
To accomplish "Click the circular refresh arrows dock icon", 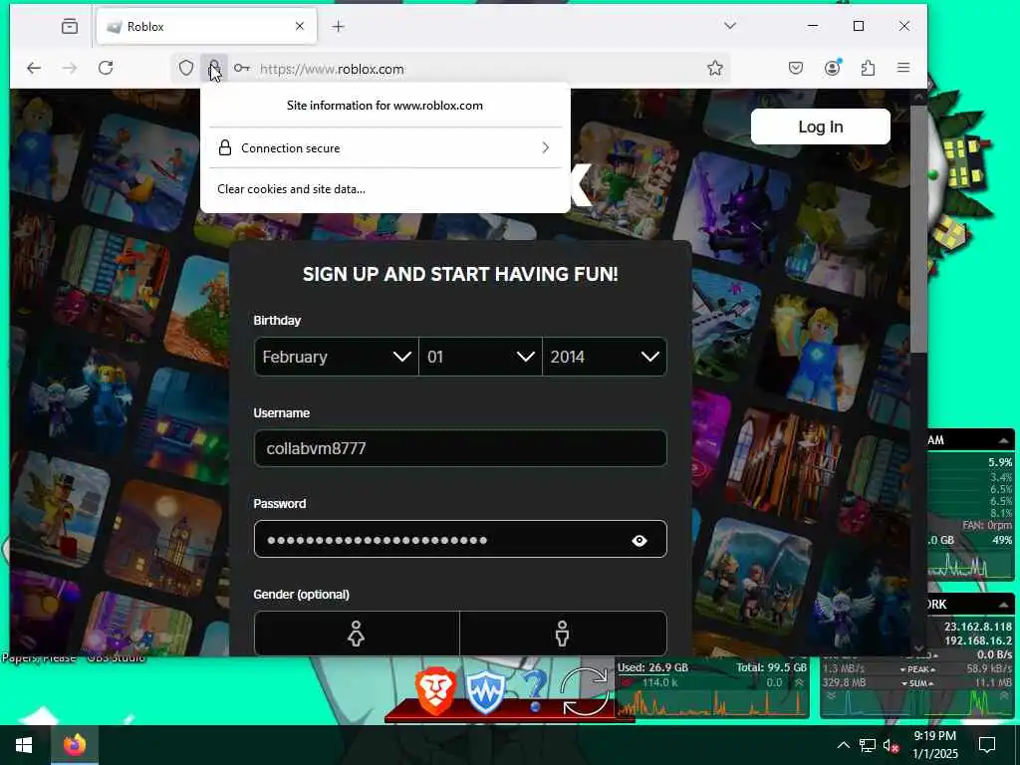I will click(584, 692).
